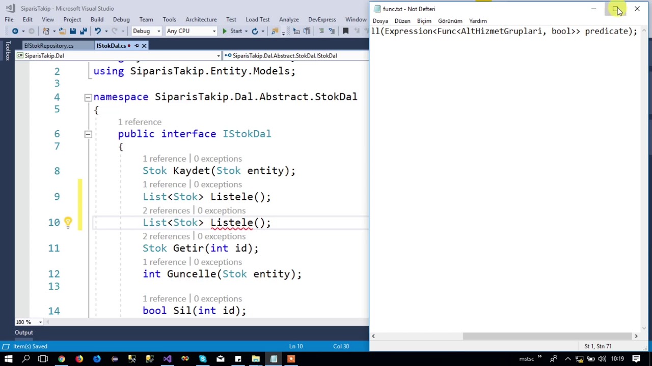Open the IStokDal type navigation dropdown
The image size is (652, 366).
click(295, 56)
